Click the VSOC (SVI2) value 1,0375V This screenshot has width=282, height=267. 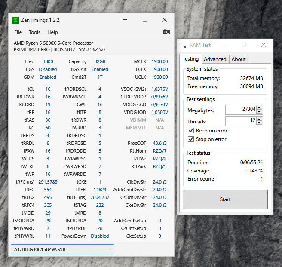coord(160,89)
